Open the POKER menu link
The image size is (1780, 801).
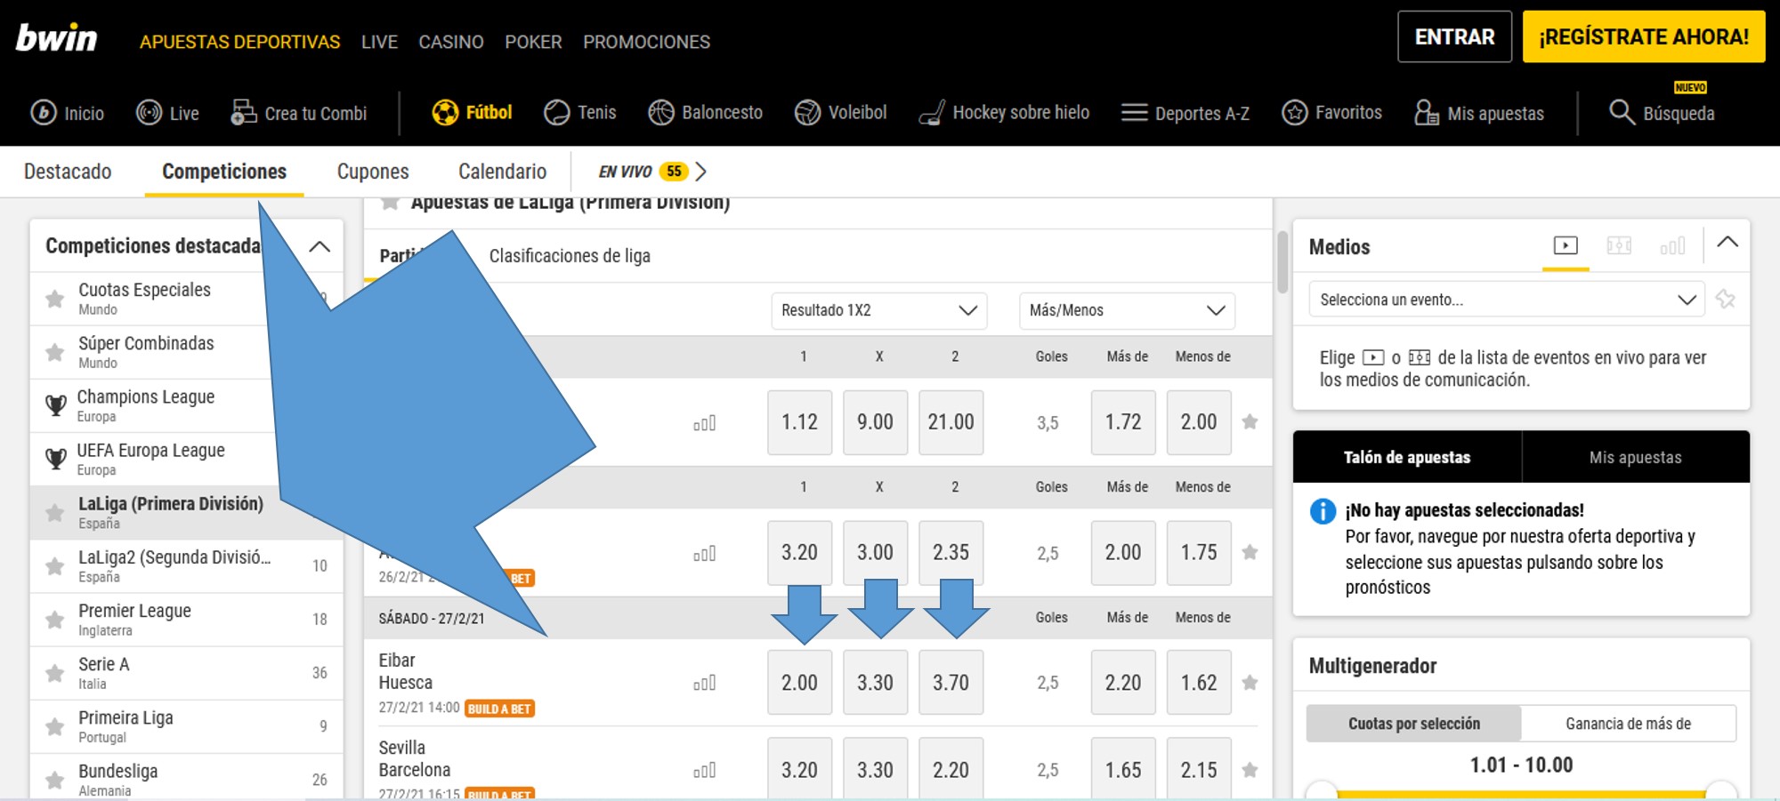(533, 42)
